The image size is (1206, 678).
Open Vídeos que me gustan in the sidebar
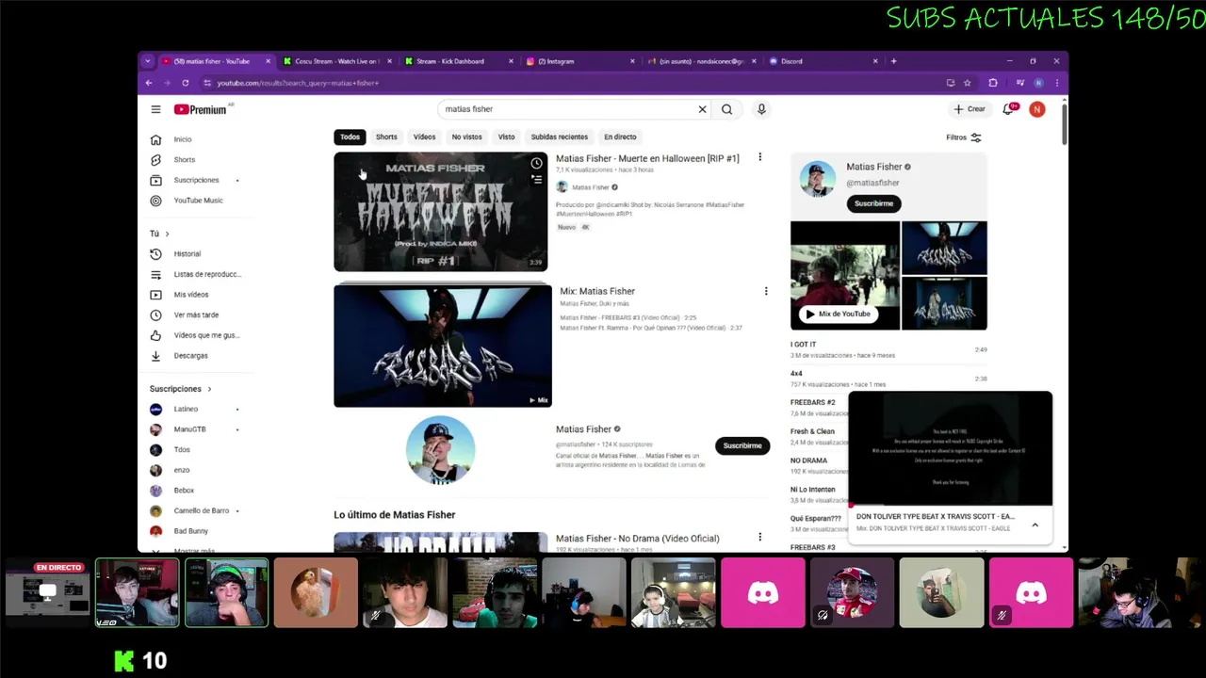[206, 335]
